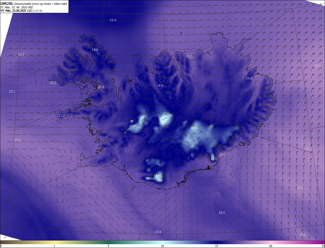Click the 18.5 value south of Iceland
This screenshot has height=248, width=325.
tap(222, 212)
